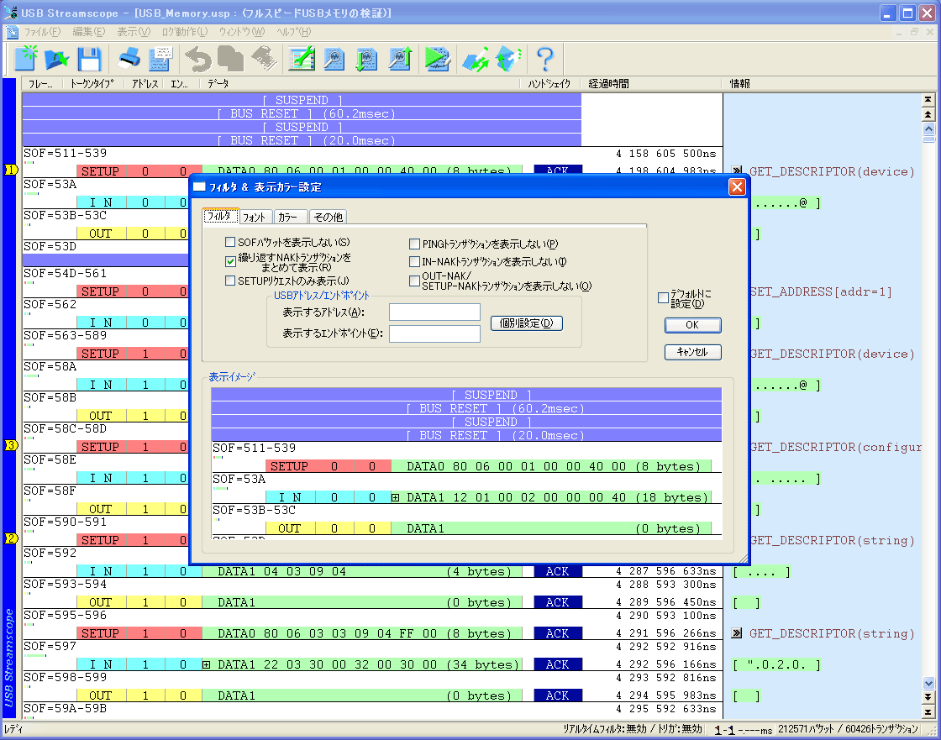
Task: Check PINGトランザクションを表示しない
Action: click(414, 244)
